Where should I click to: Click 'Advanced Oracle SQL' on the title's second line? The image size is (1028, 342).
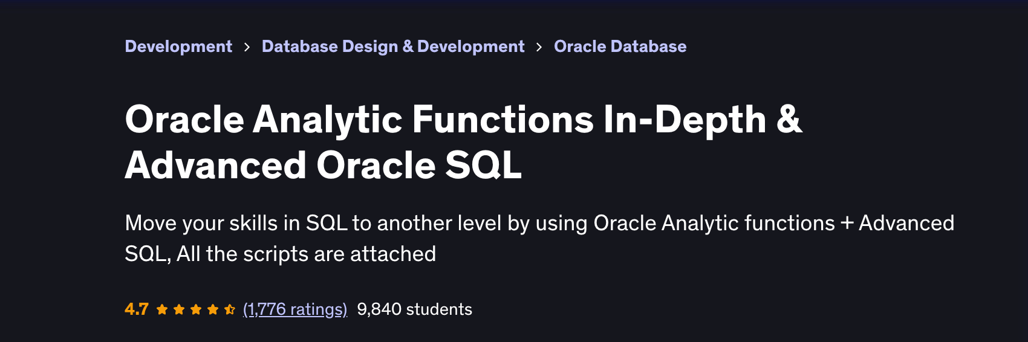[323, 165]
